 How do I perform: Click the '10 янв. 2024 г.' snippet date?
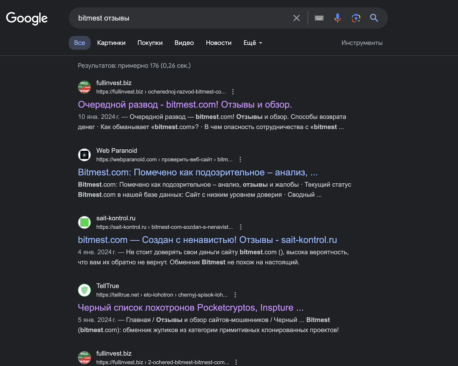pyautogui.click(x=99, y=117)
